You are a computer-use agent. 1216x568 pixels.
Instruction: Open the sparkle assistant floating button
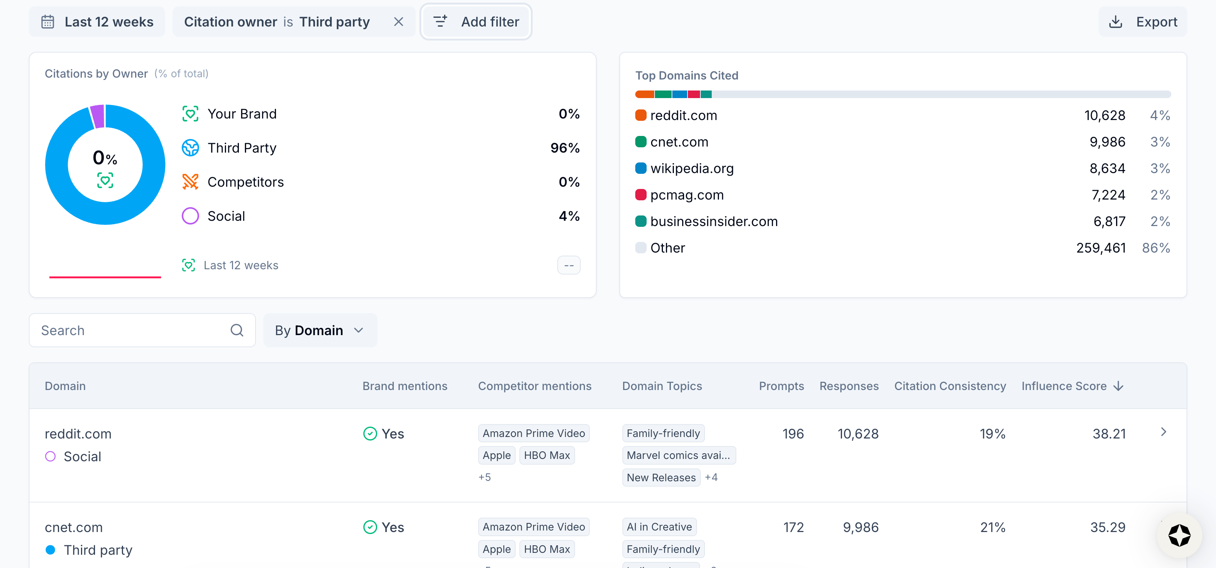point(1179,535)
